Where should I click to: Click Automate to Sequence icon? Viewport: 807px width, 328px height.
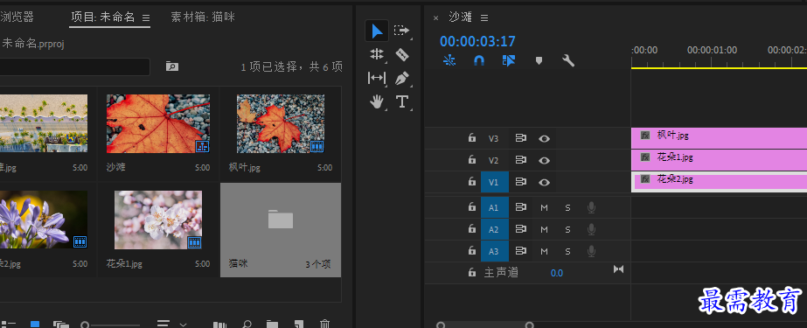coord(219,325)
